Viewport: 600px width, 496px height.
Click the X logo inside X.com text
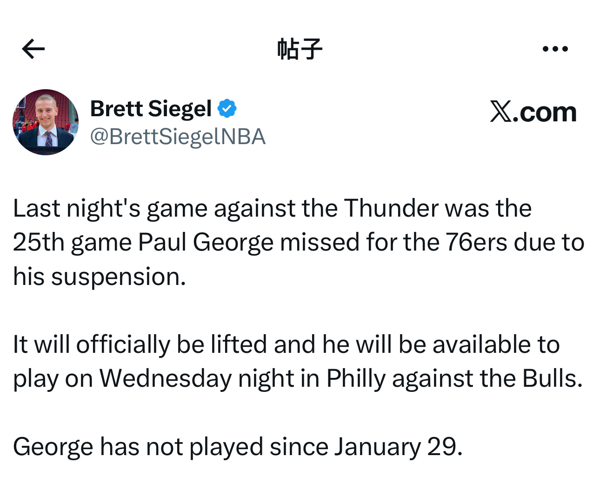click(501, 111)
